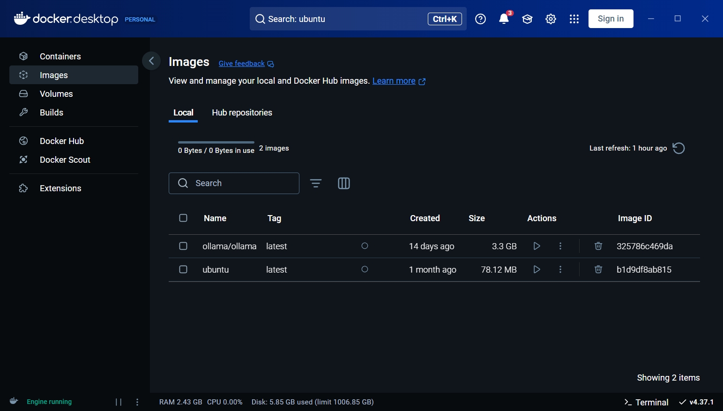Open Docker Hub in sidebar
The image size is (723, 411).
[x=74, y=141]
